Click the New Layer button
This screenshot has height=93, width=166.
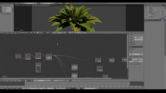[x=136, y=61]
